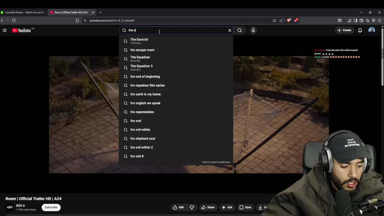This screenshot has width=384, height=216.
Task: Open the YouTube hamburger guide menu
Action: [x=4, y=30]
